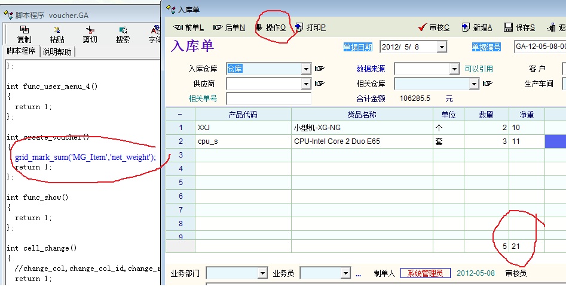The image size is (566, 293).
Task: Open the 操作O operations menu
Action: pos(271,27)
